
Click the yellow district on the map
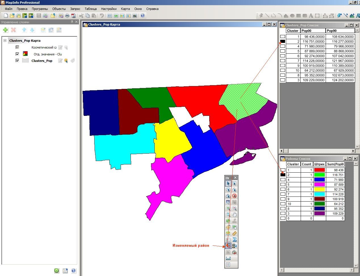point(172,139)
